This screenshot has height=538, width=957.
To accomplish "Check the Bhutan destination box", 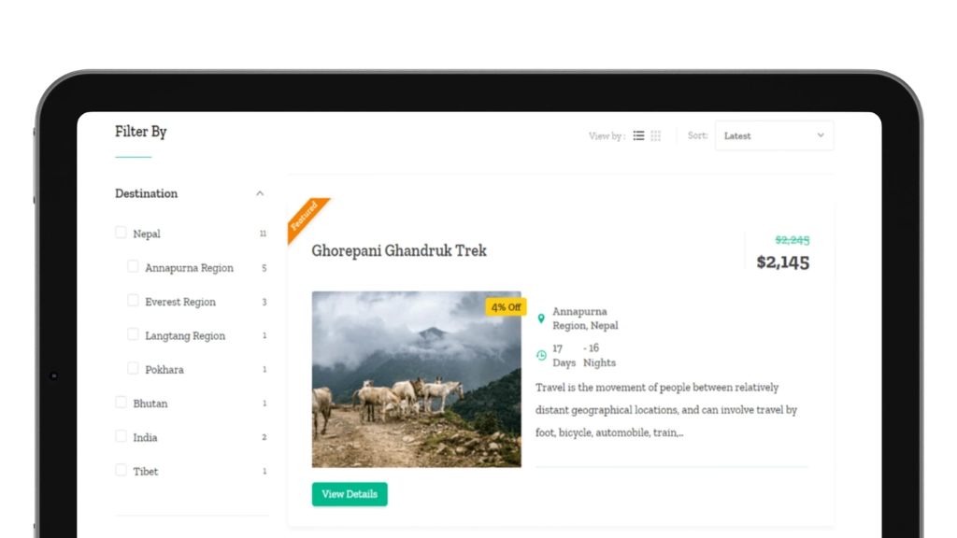I will pos(121,403).
